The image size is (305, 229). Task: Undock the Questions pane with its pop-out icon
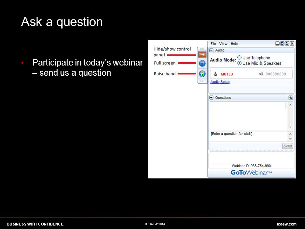click(x=291, y=98)
